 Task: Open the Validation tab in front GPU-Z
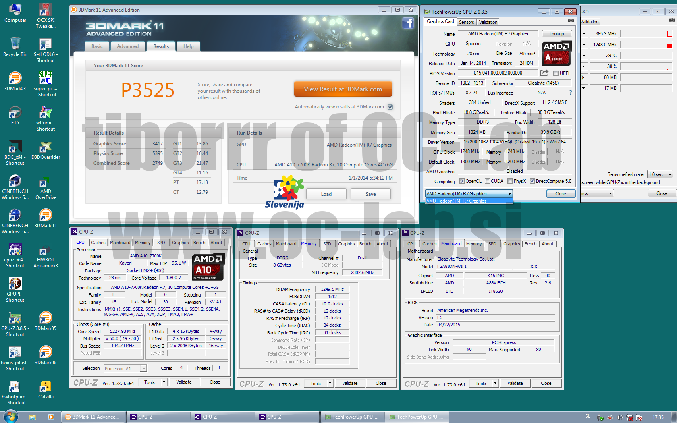point(488,22)
